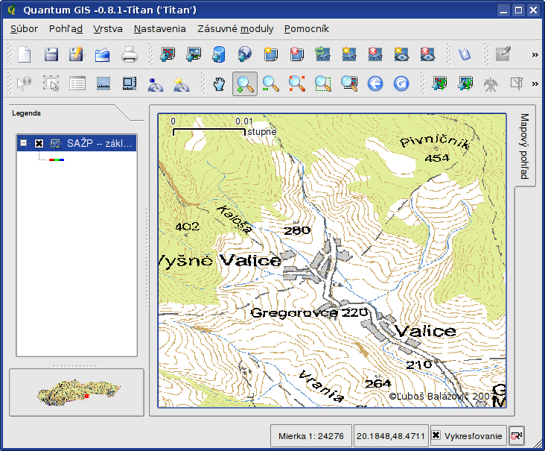
Task: Click the projection button in status bar
Action: pos(517,435)
